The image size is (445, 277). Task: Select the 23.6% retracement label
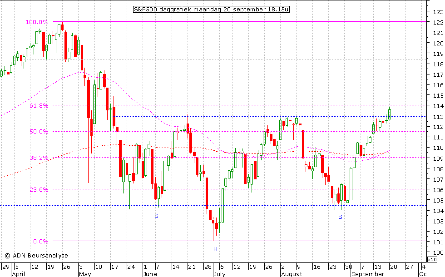[39, 190]
